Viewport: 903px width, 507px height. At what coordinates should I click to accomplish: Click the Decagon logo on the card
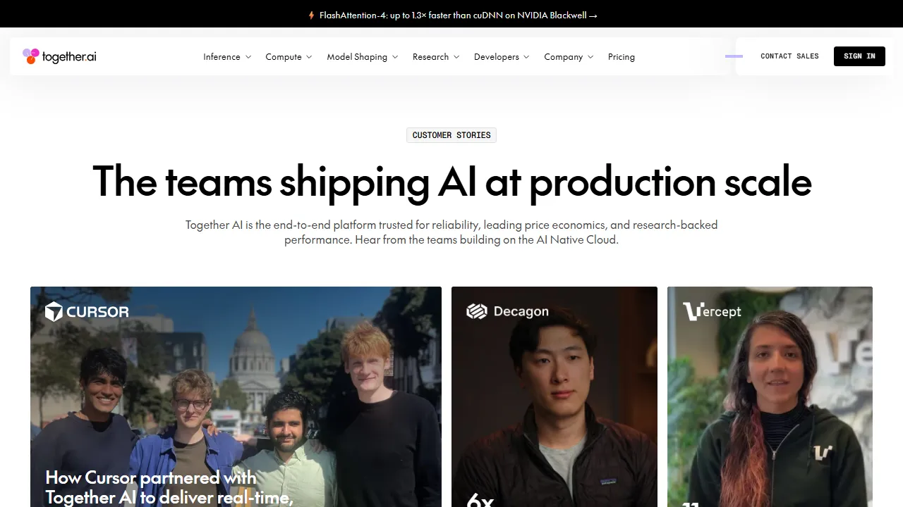(507, 311)
